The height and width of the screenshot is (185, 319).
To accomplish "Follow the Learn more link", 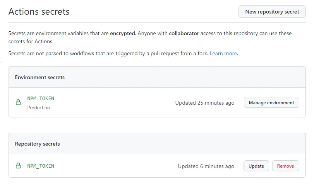I will click(x=223, y=53).
